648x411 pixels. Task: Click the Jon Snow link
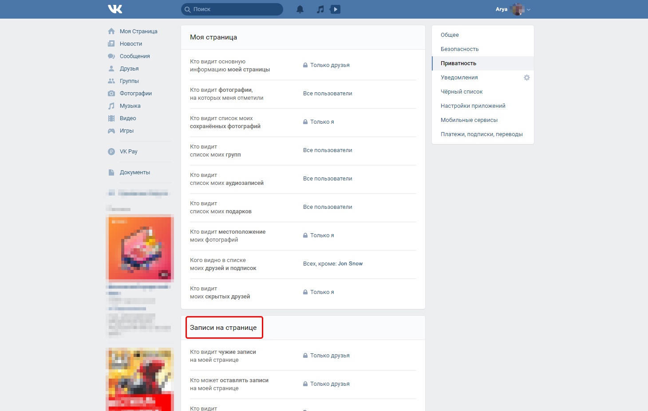pos(350,264)
